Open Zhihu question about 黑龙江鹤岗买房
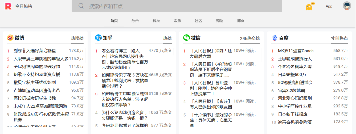 tap(125, 80)
